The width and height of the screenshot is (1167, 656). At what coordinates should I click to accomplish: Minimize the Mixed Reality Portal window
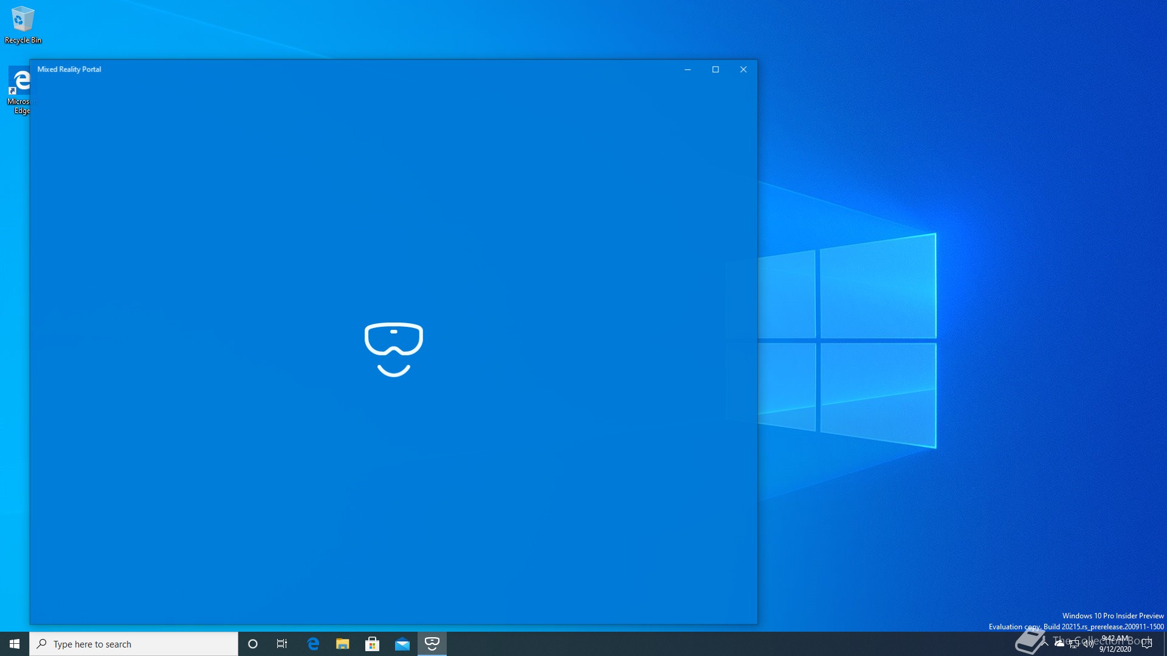[687, 69]
